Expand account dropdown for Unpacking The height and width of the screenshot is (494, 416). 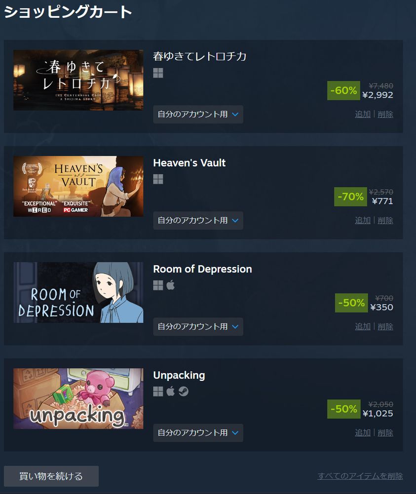pos(198,433)
